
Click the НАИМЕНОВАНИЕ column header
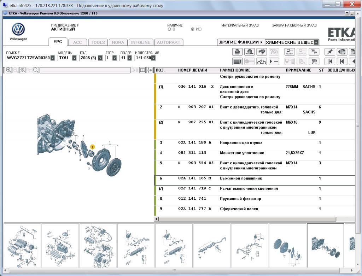click(235, 70)
